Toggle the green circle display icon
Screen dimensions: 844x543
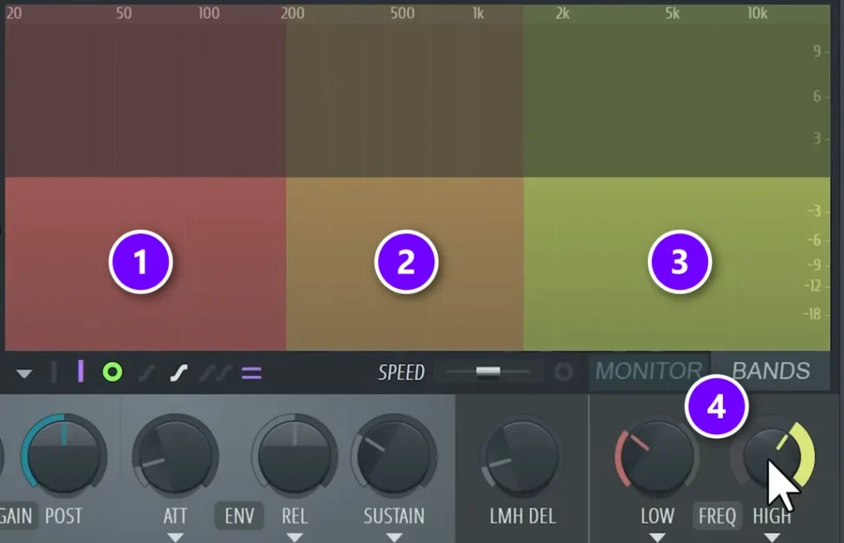tap(112, 372)
